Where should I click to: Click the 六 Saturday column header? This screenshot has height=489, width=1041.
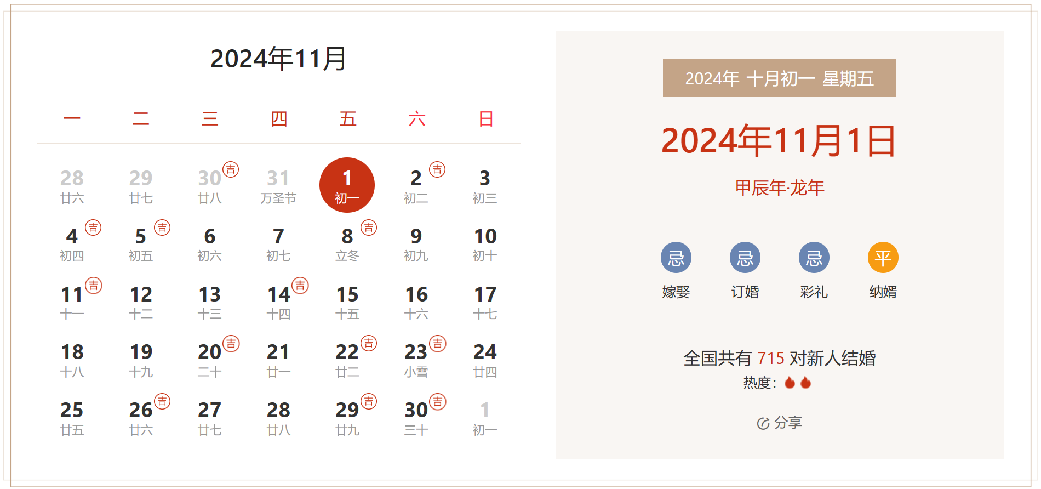click(417, 118)
